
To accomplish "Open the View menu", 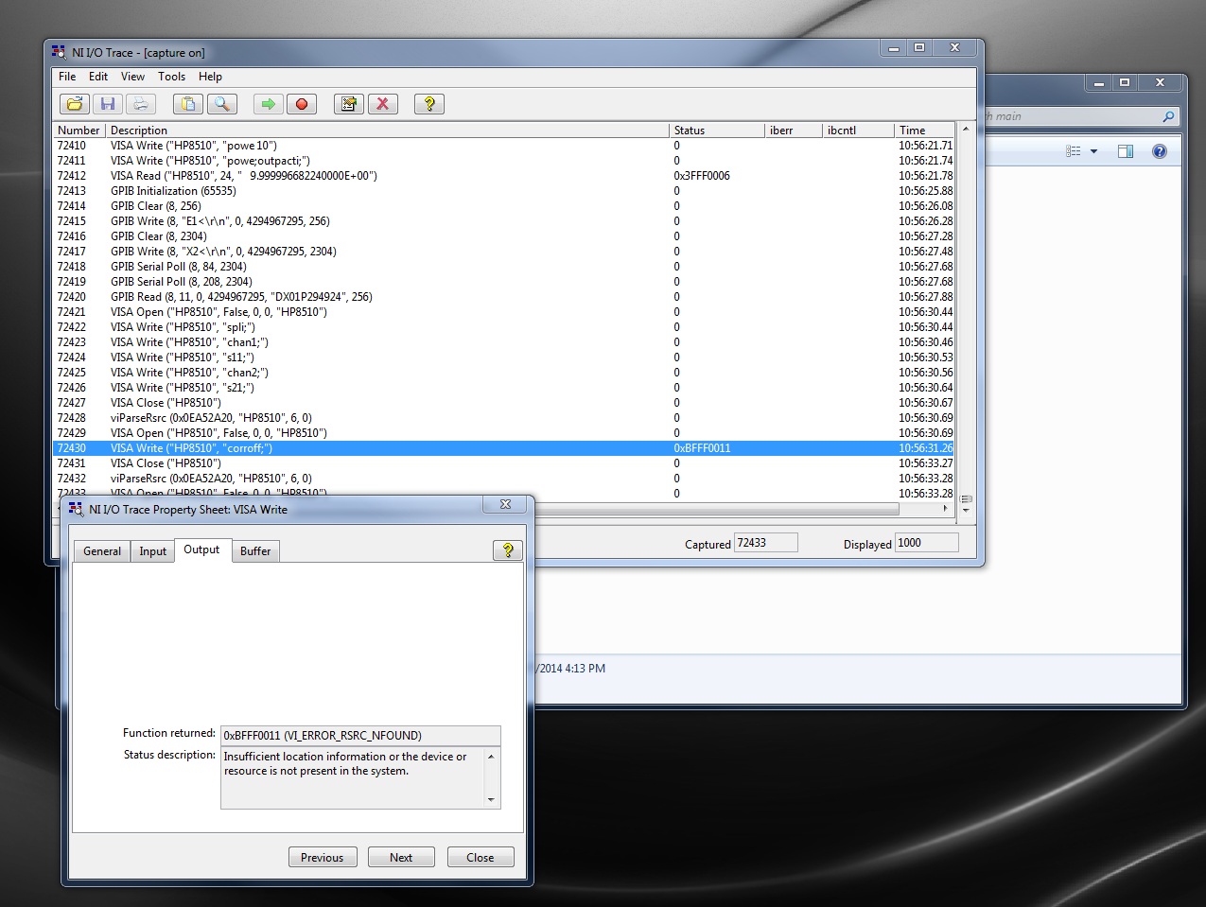I will pyautogui.click(x=132, y=77).
